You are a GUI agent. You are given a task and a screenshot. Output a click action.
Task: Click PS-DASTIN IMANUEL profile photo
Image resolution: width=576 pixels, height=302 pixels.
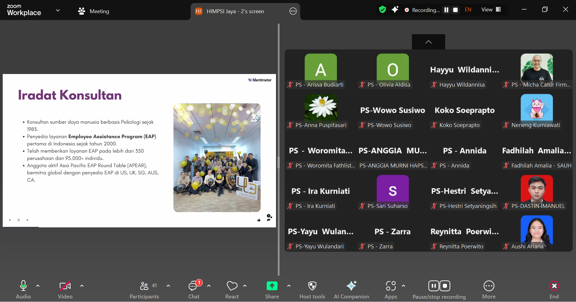(537, 189)
